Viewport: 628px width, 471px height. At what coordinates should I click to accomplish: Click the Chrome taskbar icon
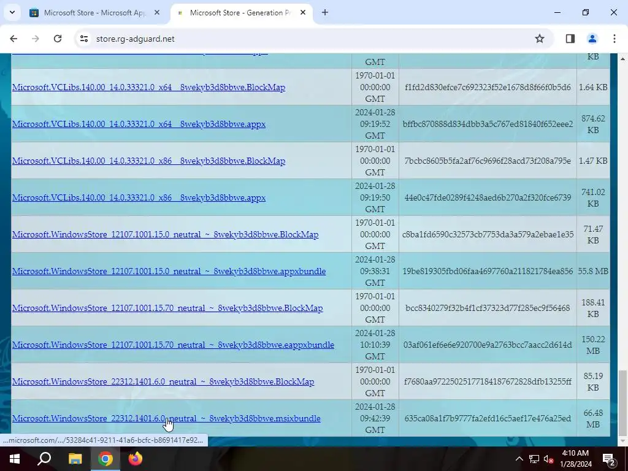pos(105,459)
